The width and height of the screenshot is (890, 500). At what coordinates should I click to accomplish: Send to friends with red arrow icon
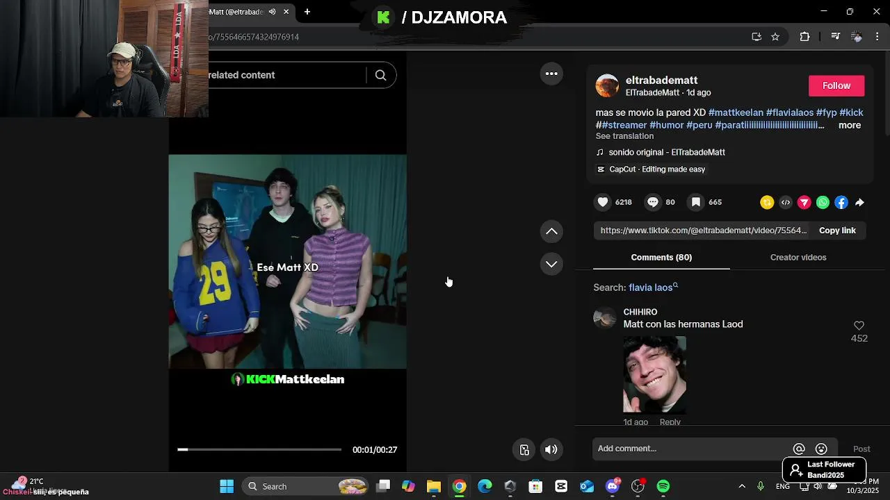pos(804,202)
